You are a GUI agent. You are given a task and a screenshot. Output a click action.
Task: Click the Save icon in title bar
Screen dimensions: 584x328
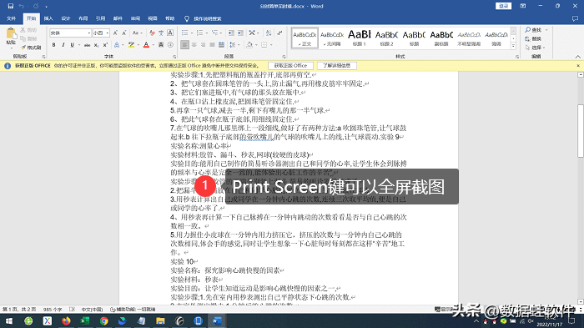(x=10, y=6)
